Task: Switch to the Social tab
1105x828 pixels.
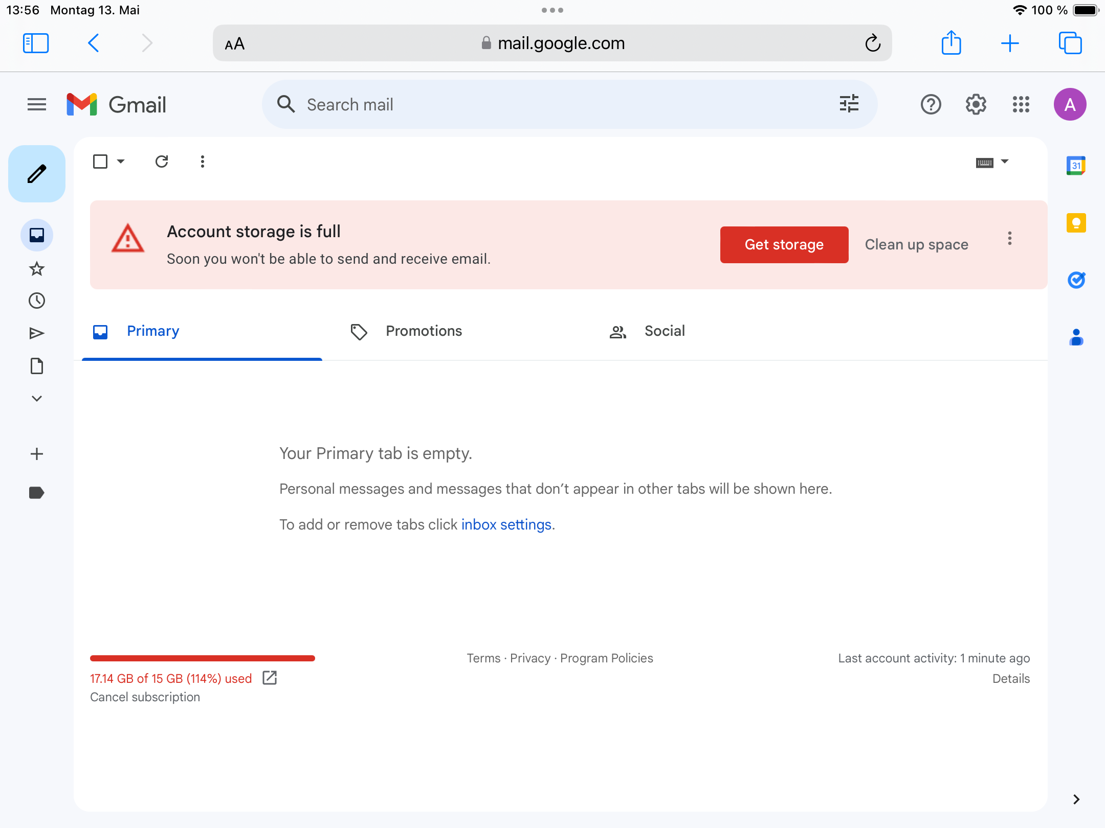Action: click(x=664, y=331)
